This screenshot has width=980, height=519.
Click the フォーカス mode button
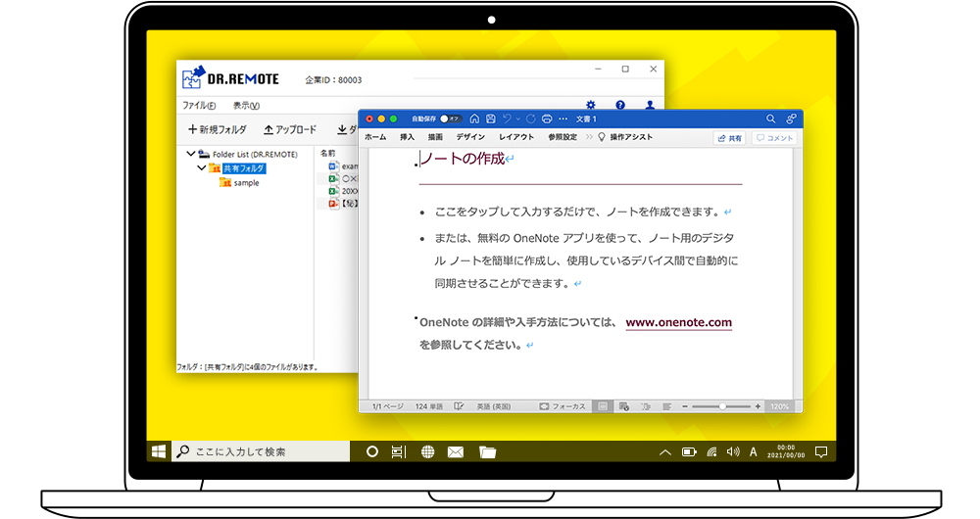(563, 406)
